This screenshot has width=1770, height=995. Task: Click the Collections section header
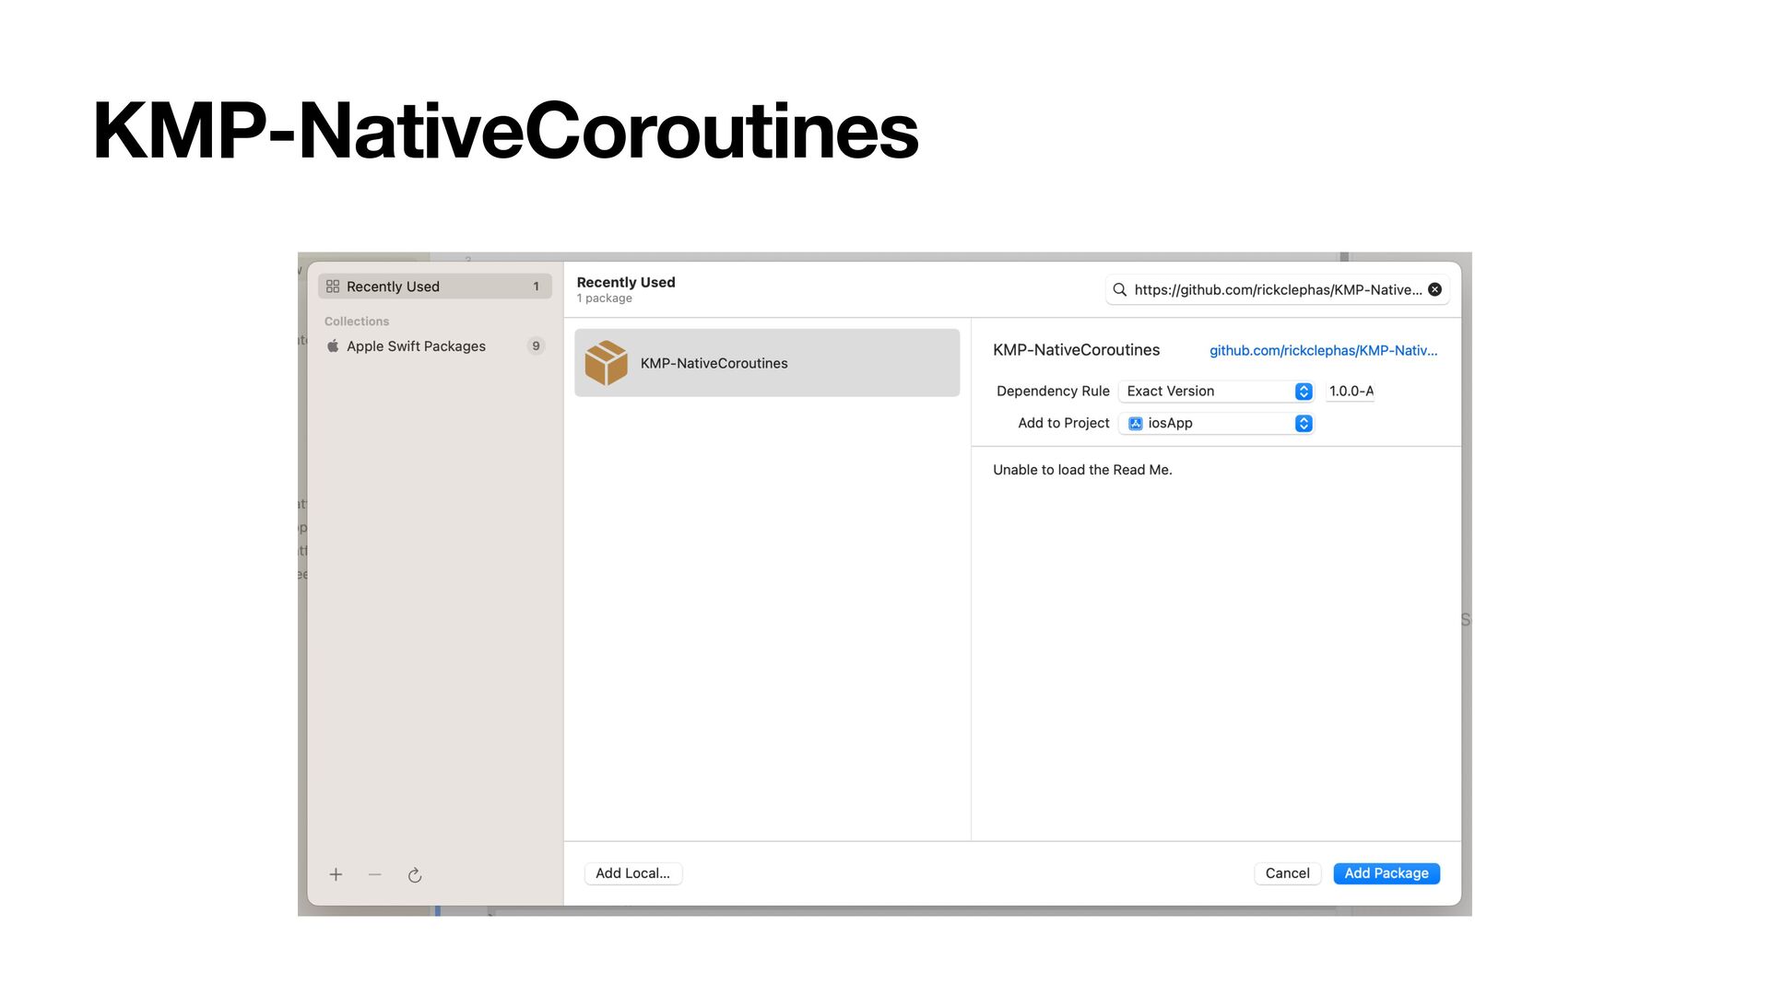tap(357, 322)
